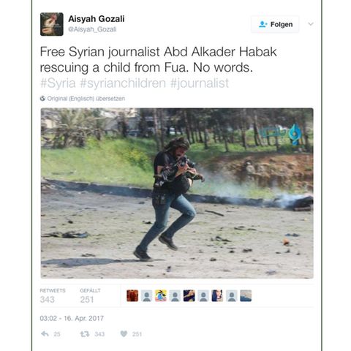Click the timestamp 03:02 - 16. Apr. 2017
This screenshot has width=351, height=351.
72,318
